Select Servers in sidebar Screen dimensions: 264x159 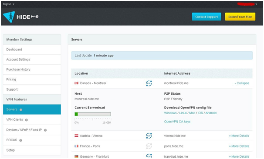coord(32,109)
